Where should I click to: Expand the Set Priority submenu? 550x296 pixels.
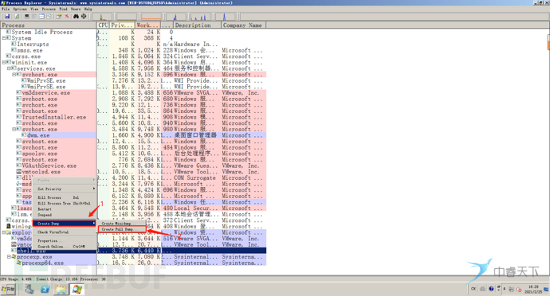click(x=65, y=189)
